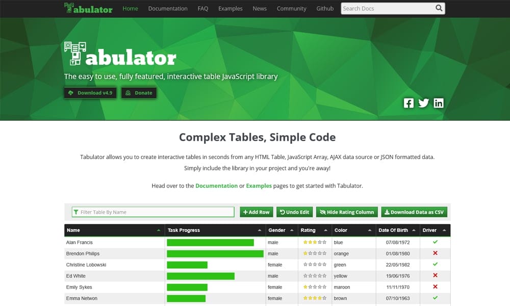The height and width of the screenshot is (306, 510).
Task: Click the maroon color cell
Action: point(354,287)
